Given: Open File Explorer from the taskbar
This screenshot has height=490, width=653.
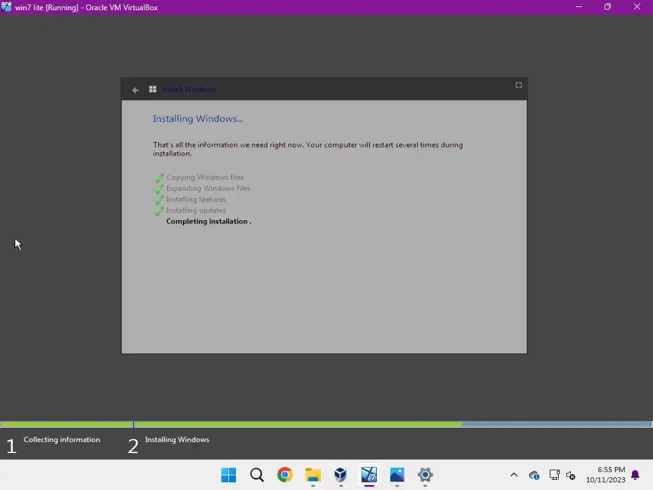Looking at the screenshot, I should tap(312, 475).
